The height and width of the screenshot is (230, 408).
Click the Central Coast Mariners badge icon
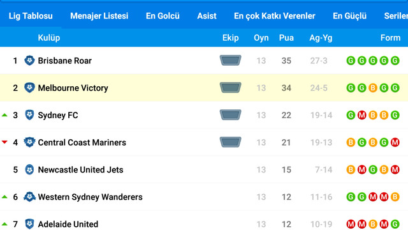tap(29, 142)
